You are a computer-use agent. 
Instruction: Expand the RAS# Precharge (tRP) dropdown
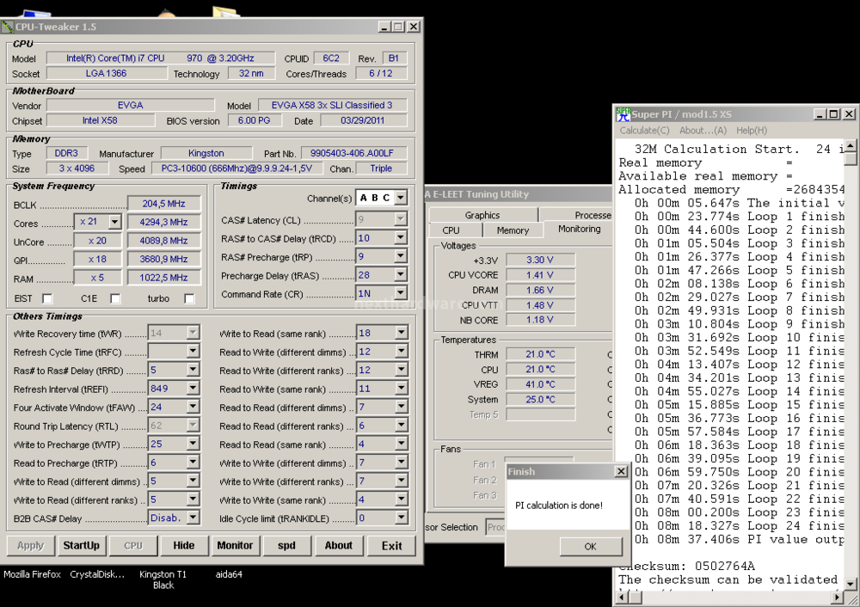pos(401,256)
